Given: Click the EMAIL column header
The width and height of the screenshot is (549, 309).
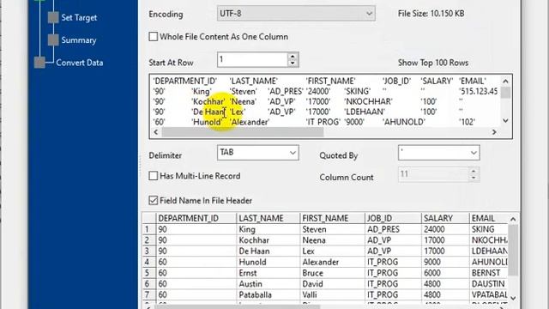Looking at the screenshot, I should [x=488, y=218].
